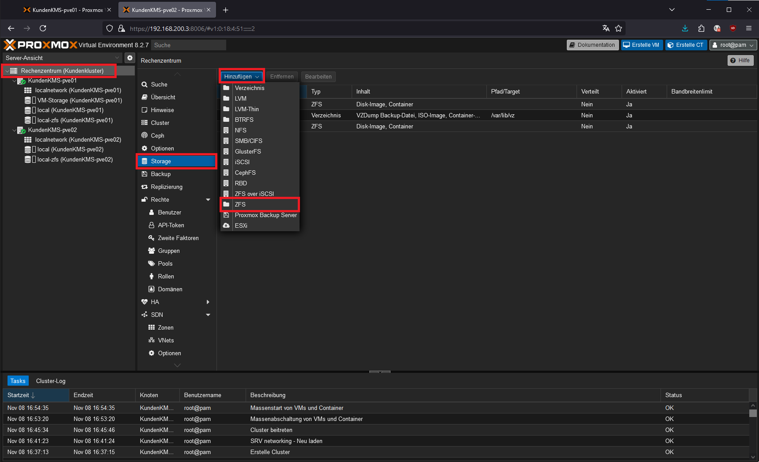Expand the HA submenu arrow
The height and width of the screenshot is (462, 759).
click(208, 302)
